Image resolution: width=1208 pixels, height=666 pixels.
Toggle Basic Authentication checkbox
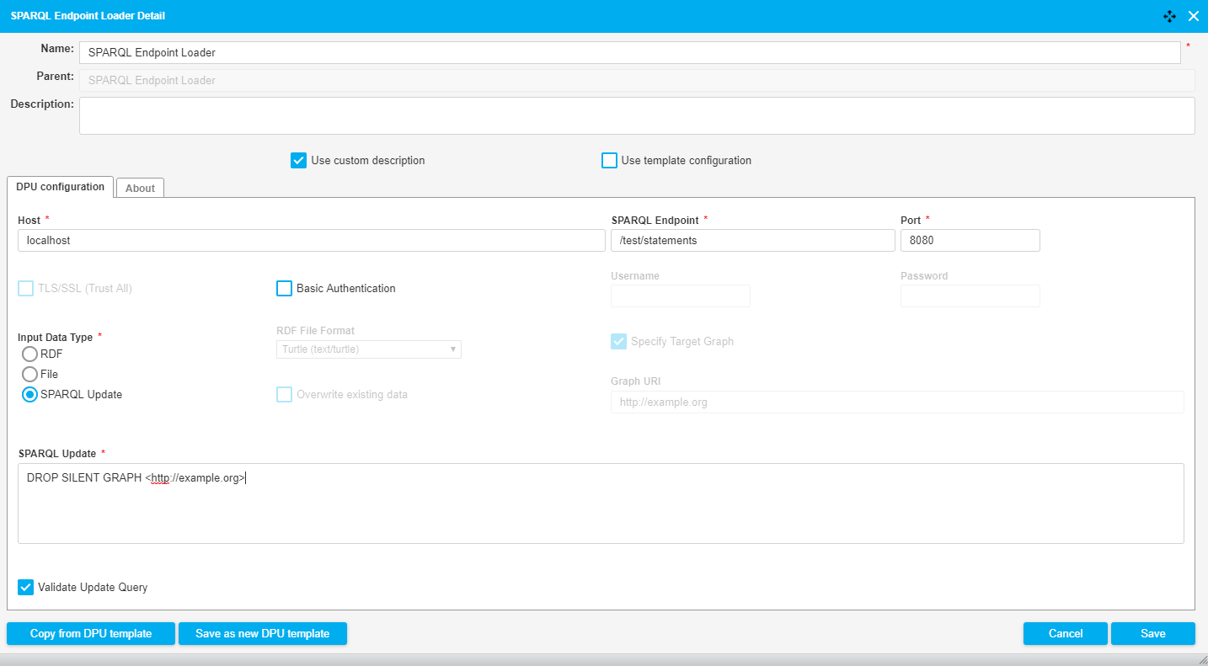(x=284, y=289)
